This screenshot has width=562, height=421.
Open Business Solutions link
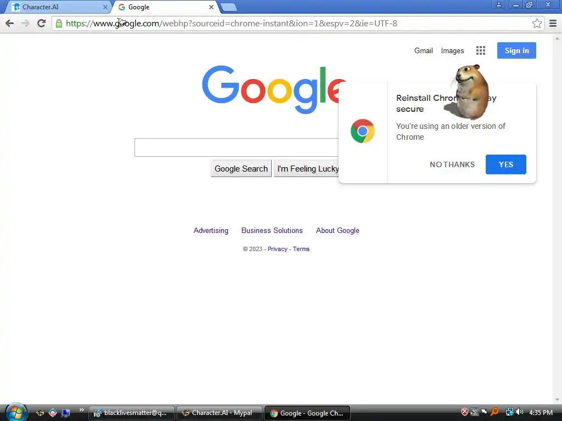(x=272, y=231)
